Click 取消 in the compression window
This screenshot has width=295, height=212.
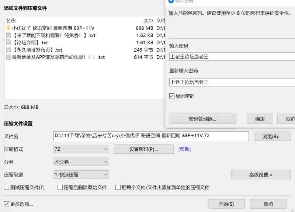pyautogui.click(x=268, y=204)
